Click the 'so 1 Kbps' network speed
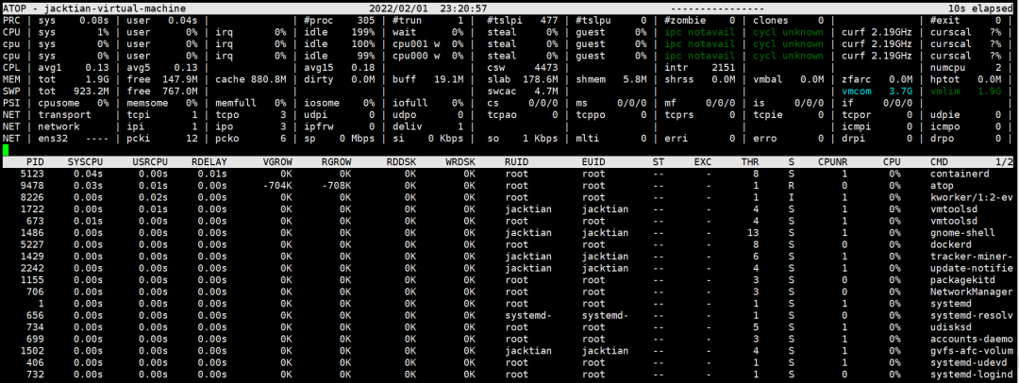Screen dimensions: 1019x383 522,139
